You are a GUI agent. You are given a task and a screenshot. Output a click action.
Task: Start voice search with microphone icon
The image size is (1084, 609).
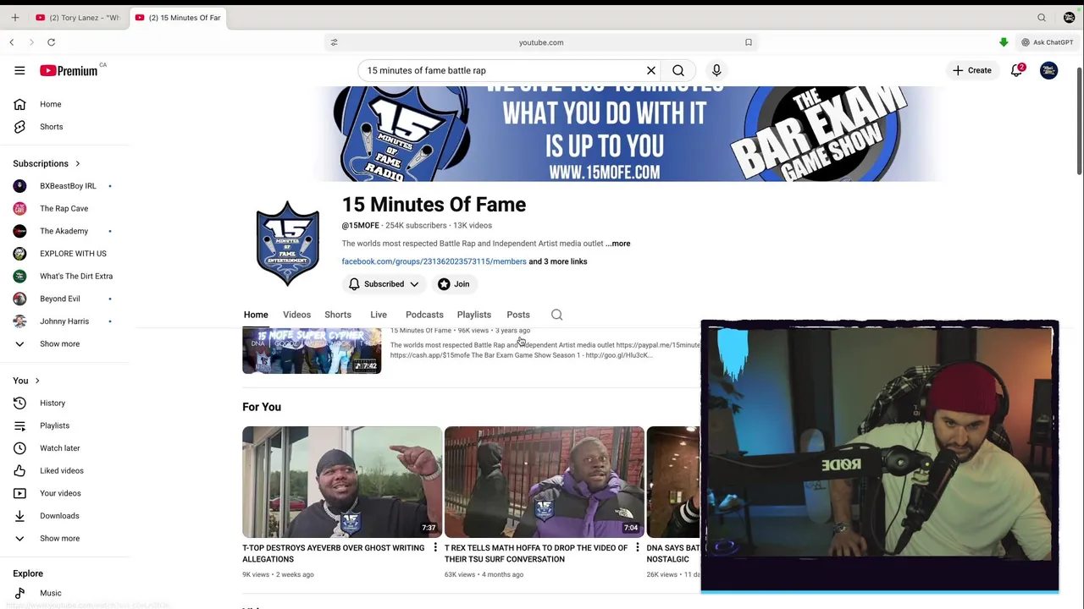click(716, 70)
